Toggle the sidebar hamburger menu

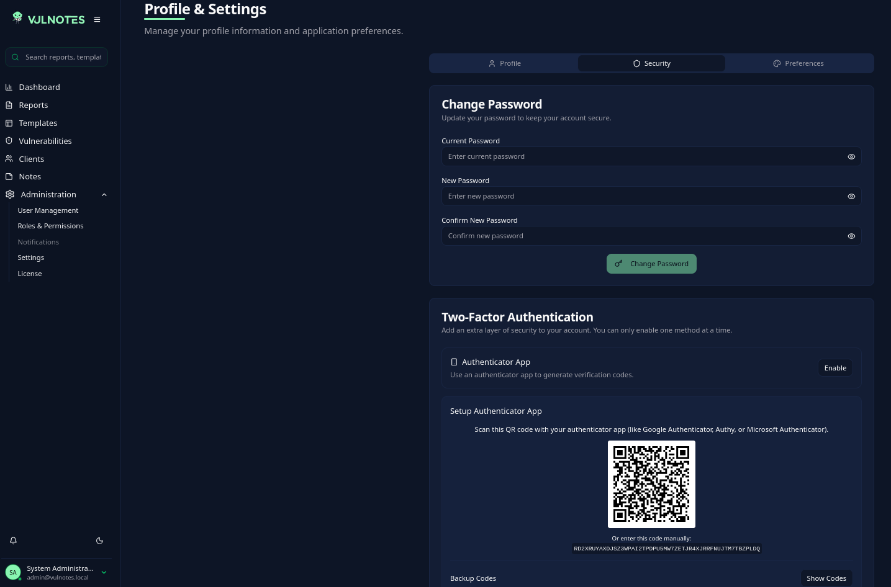[97, 20]
